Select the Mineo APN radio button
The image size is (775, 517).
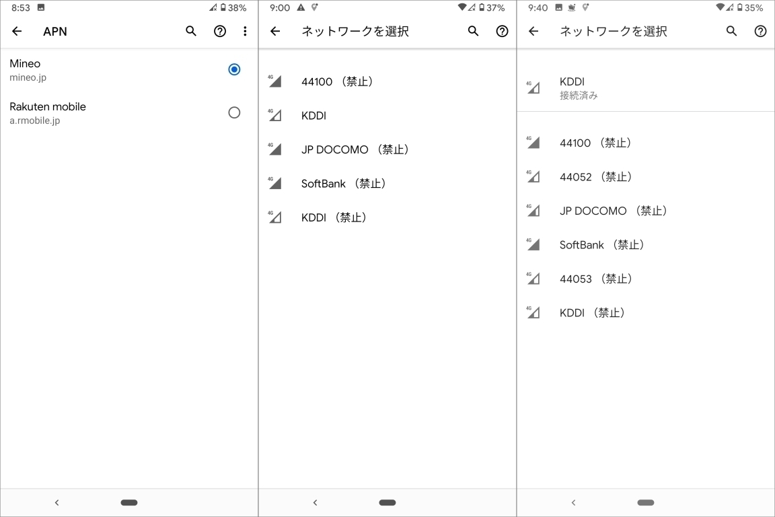coord(234,69)
